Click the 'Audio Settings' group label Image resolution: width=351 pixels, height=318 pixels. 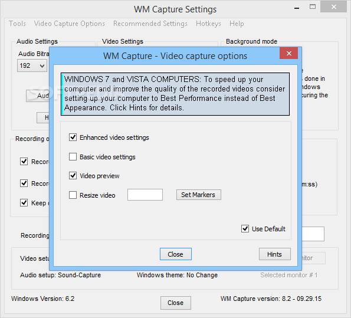pyautogui.click(x=37, y=41)
